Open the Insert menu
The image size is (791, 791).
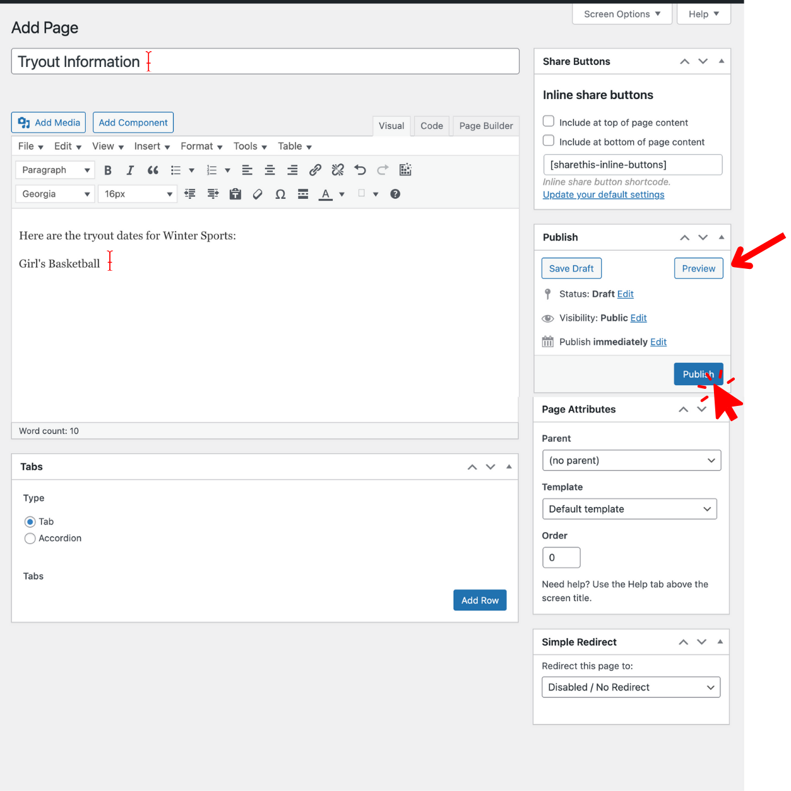(x=152, y=146)
